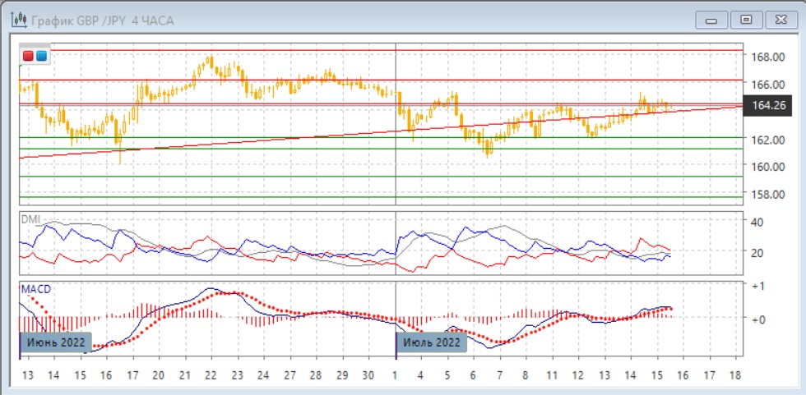This screenshot has width=806, height=395.
Task: Select the Июнь 2022 month marker
Action: [x=54, y=342]
